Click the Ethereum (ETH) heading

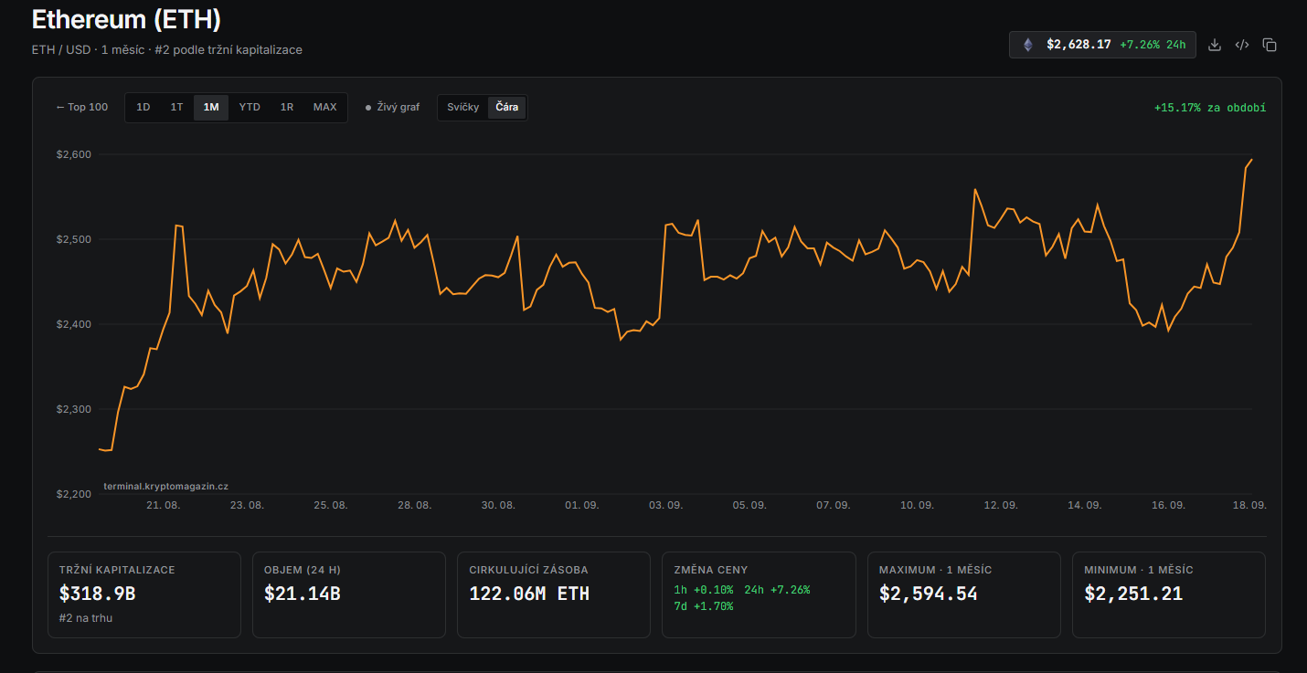pos(126,19)
